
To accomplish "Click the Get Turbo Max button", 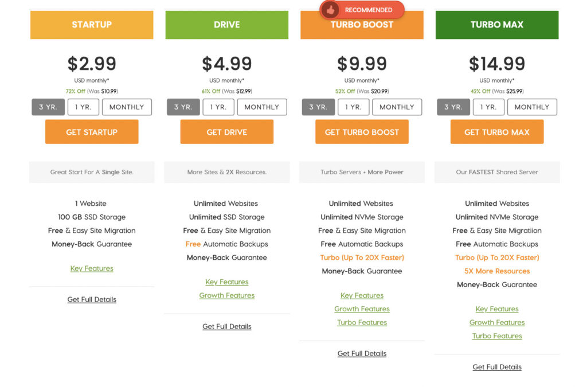I will tap(497, 132).
